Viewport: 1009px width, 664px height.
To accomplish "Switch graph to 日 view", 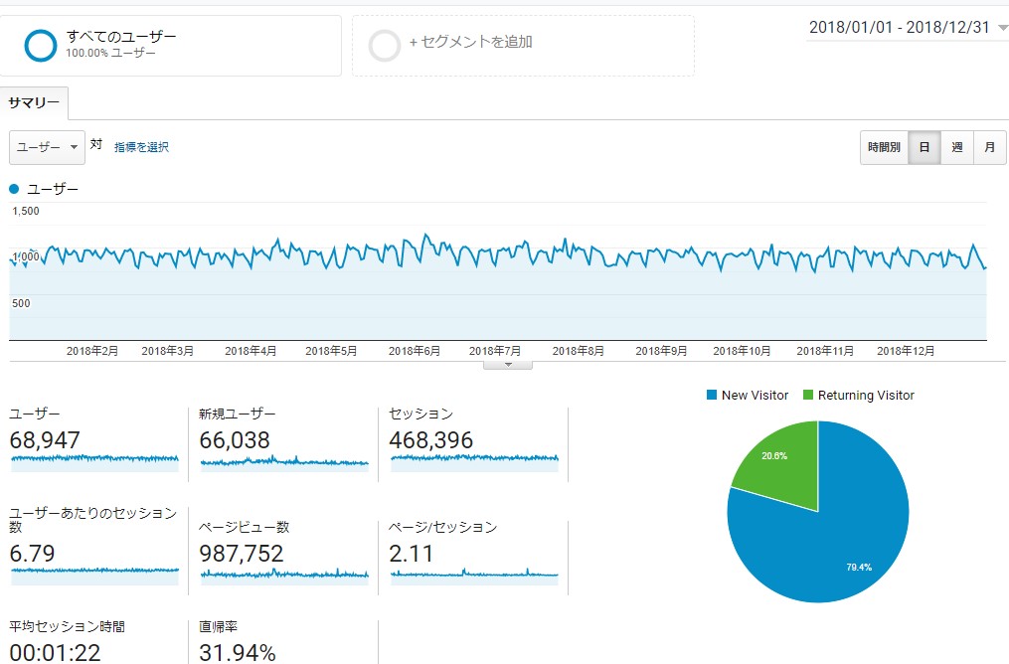I will [925, 147].
